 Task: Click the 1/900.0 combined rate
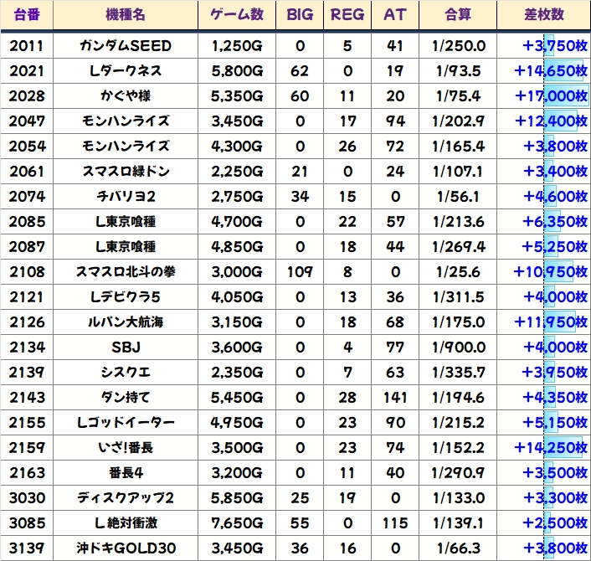(458, 347)
